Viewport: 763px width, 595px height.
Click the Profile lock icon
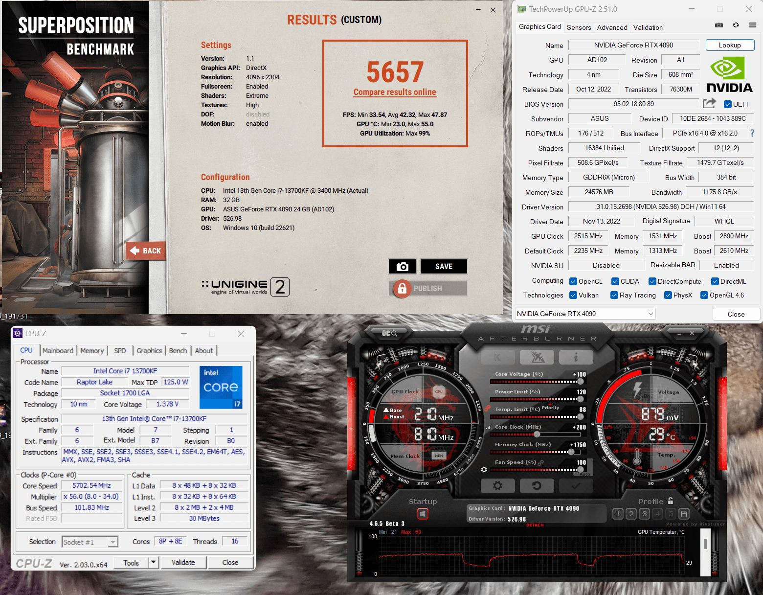671,501
